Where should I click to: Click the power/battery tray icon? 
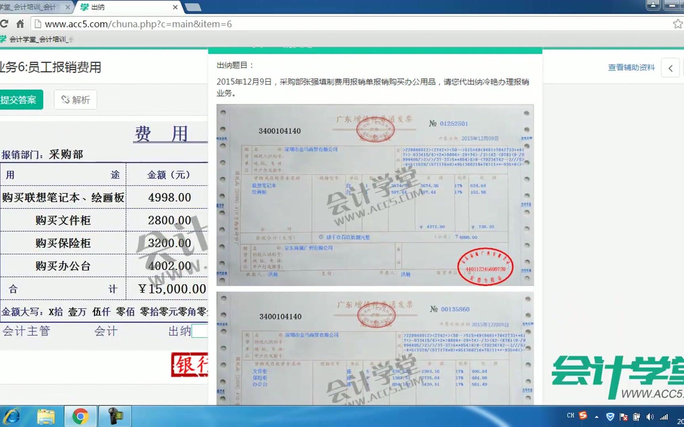pyautogui.click(x=636, y=417)
